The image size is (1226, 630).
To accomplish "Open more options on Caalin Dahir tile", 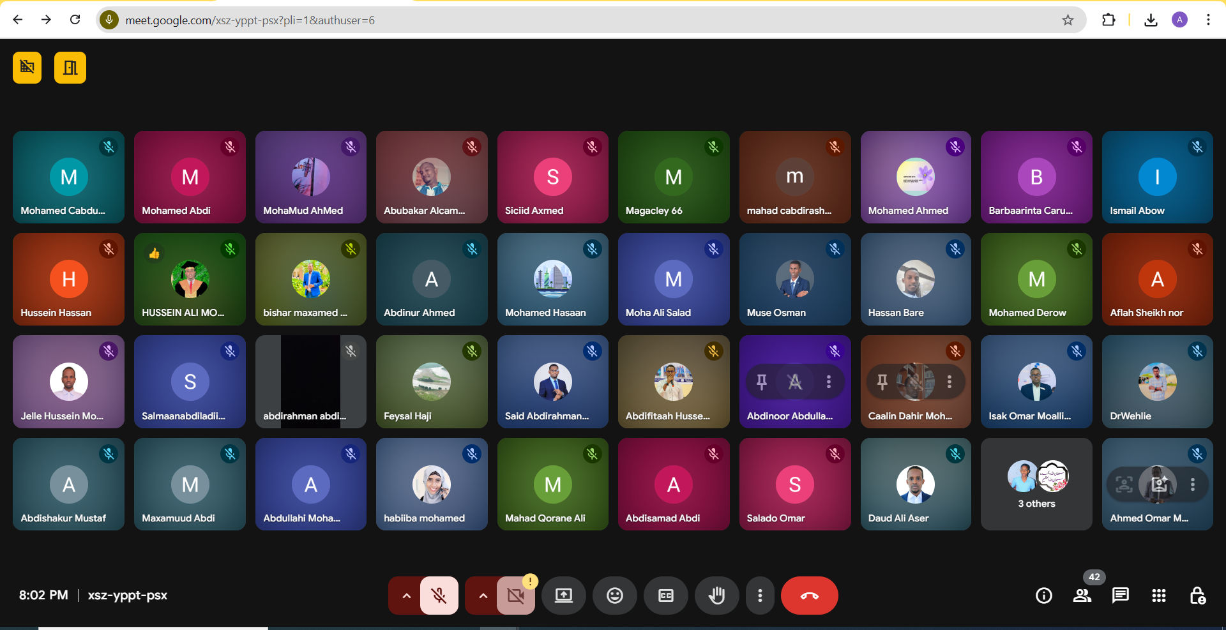I will click(950, 382).
